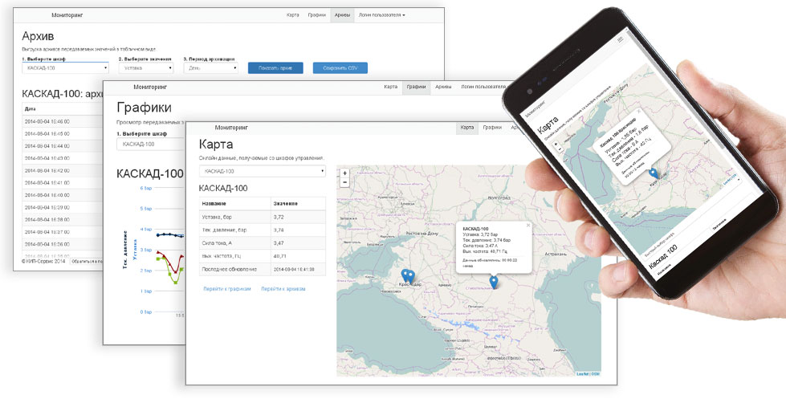Select the map marker near Ставрополь
This screenshot has height=399, width=786.
pyautogui.click(x=494, y=283)
